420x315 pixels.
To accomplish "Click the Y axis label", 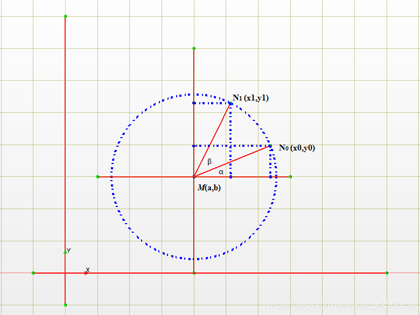I will (69, 250).
